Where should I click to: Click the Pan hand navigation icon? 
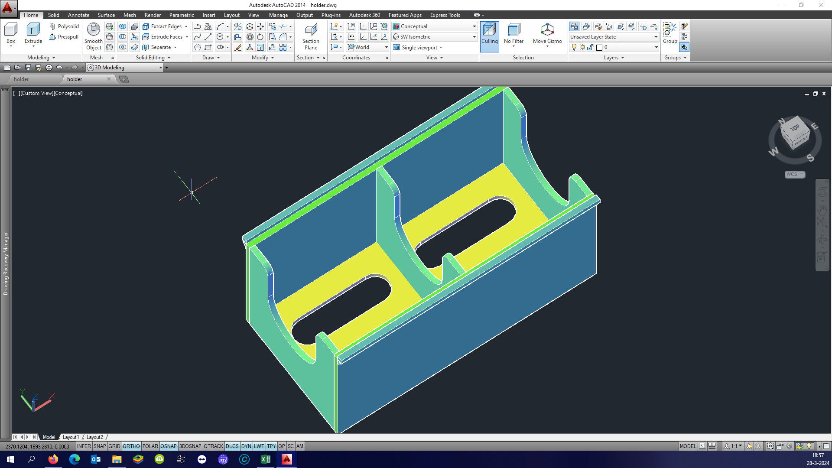822,210
